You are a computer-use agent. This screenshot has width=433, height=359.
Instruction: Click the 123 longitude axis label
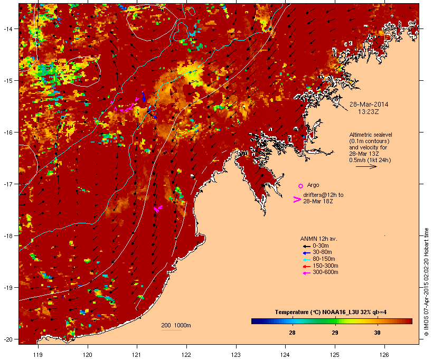point(236,355)
